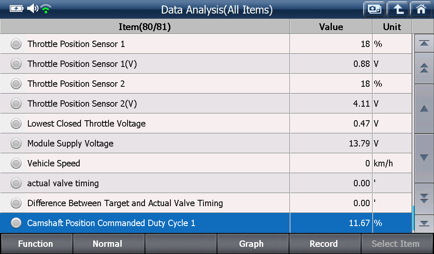The image size is (434, 254).
Task: Toggle Camshaft Position Commanded Duty Cycle 1 radio
Action: tap(16, 223)
